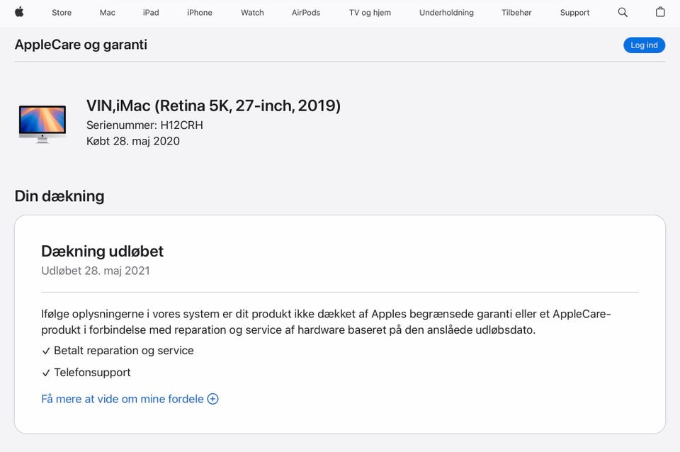Open TV og hjem menu
This screenshot has width=680, height=452.
click(x=370, y=13)
